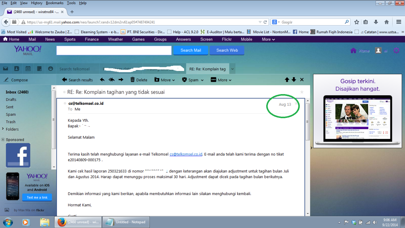Screen dimensions: 405x228
Task: Open the volume speaker icon in system tray
Action: click(375, 222)
